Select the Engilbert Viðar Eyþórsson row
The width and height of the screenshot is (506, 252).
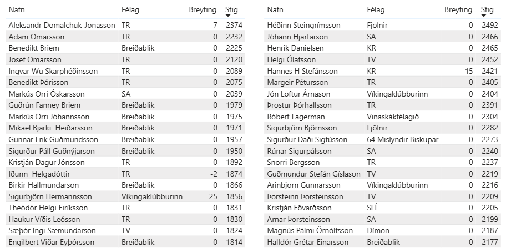point(52,242)
